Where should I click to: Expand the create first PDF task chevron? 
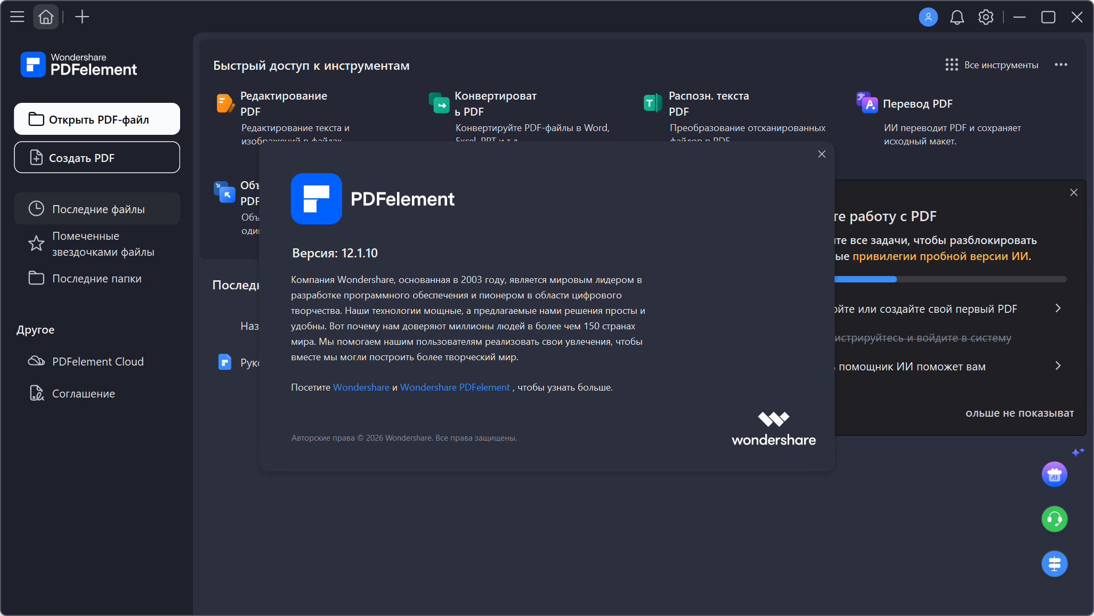pos(1058,309)
